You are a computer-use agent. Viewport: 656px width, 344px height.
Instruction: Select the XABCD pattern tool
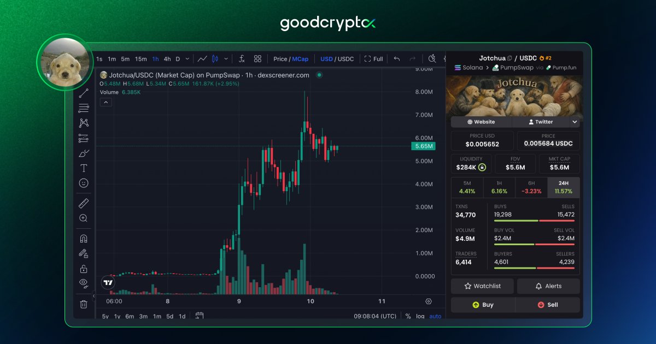tap(84, 123)
